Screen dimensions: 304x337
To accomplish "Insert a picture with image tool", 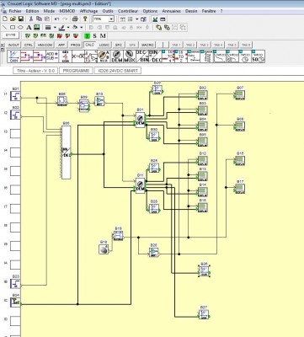I will pos(36,27).
